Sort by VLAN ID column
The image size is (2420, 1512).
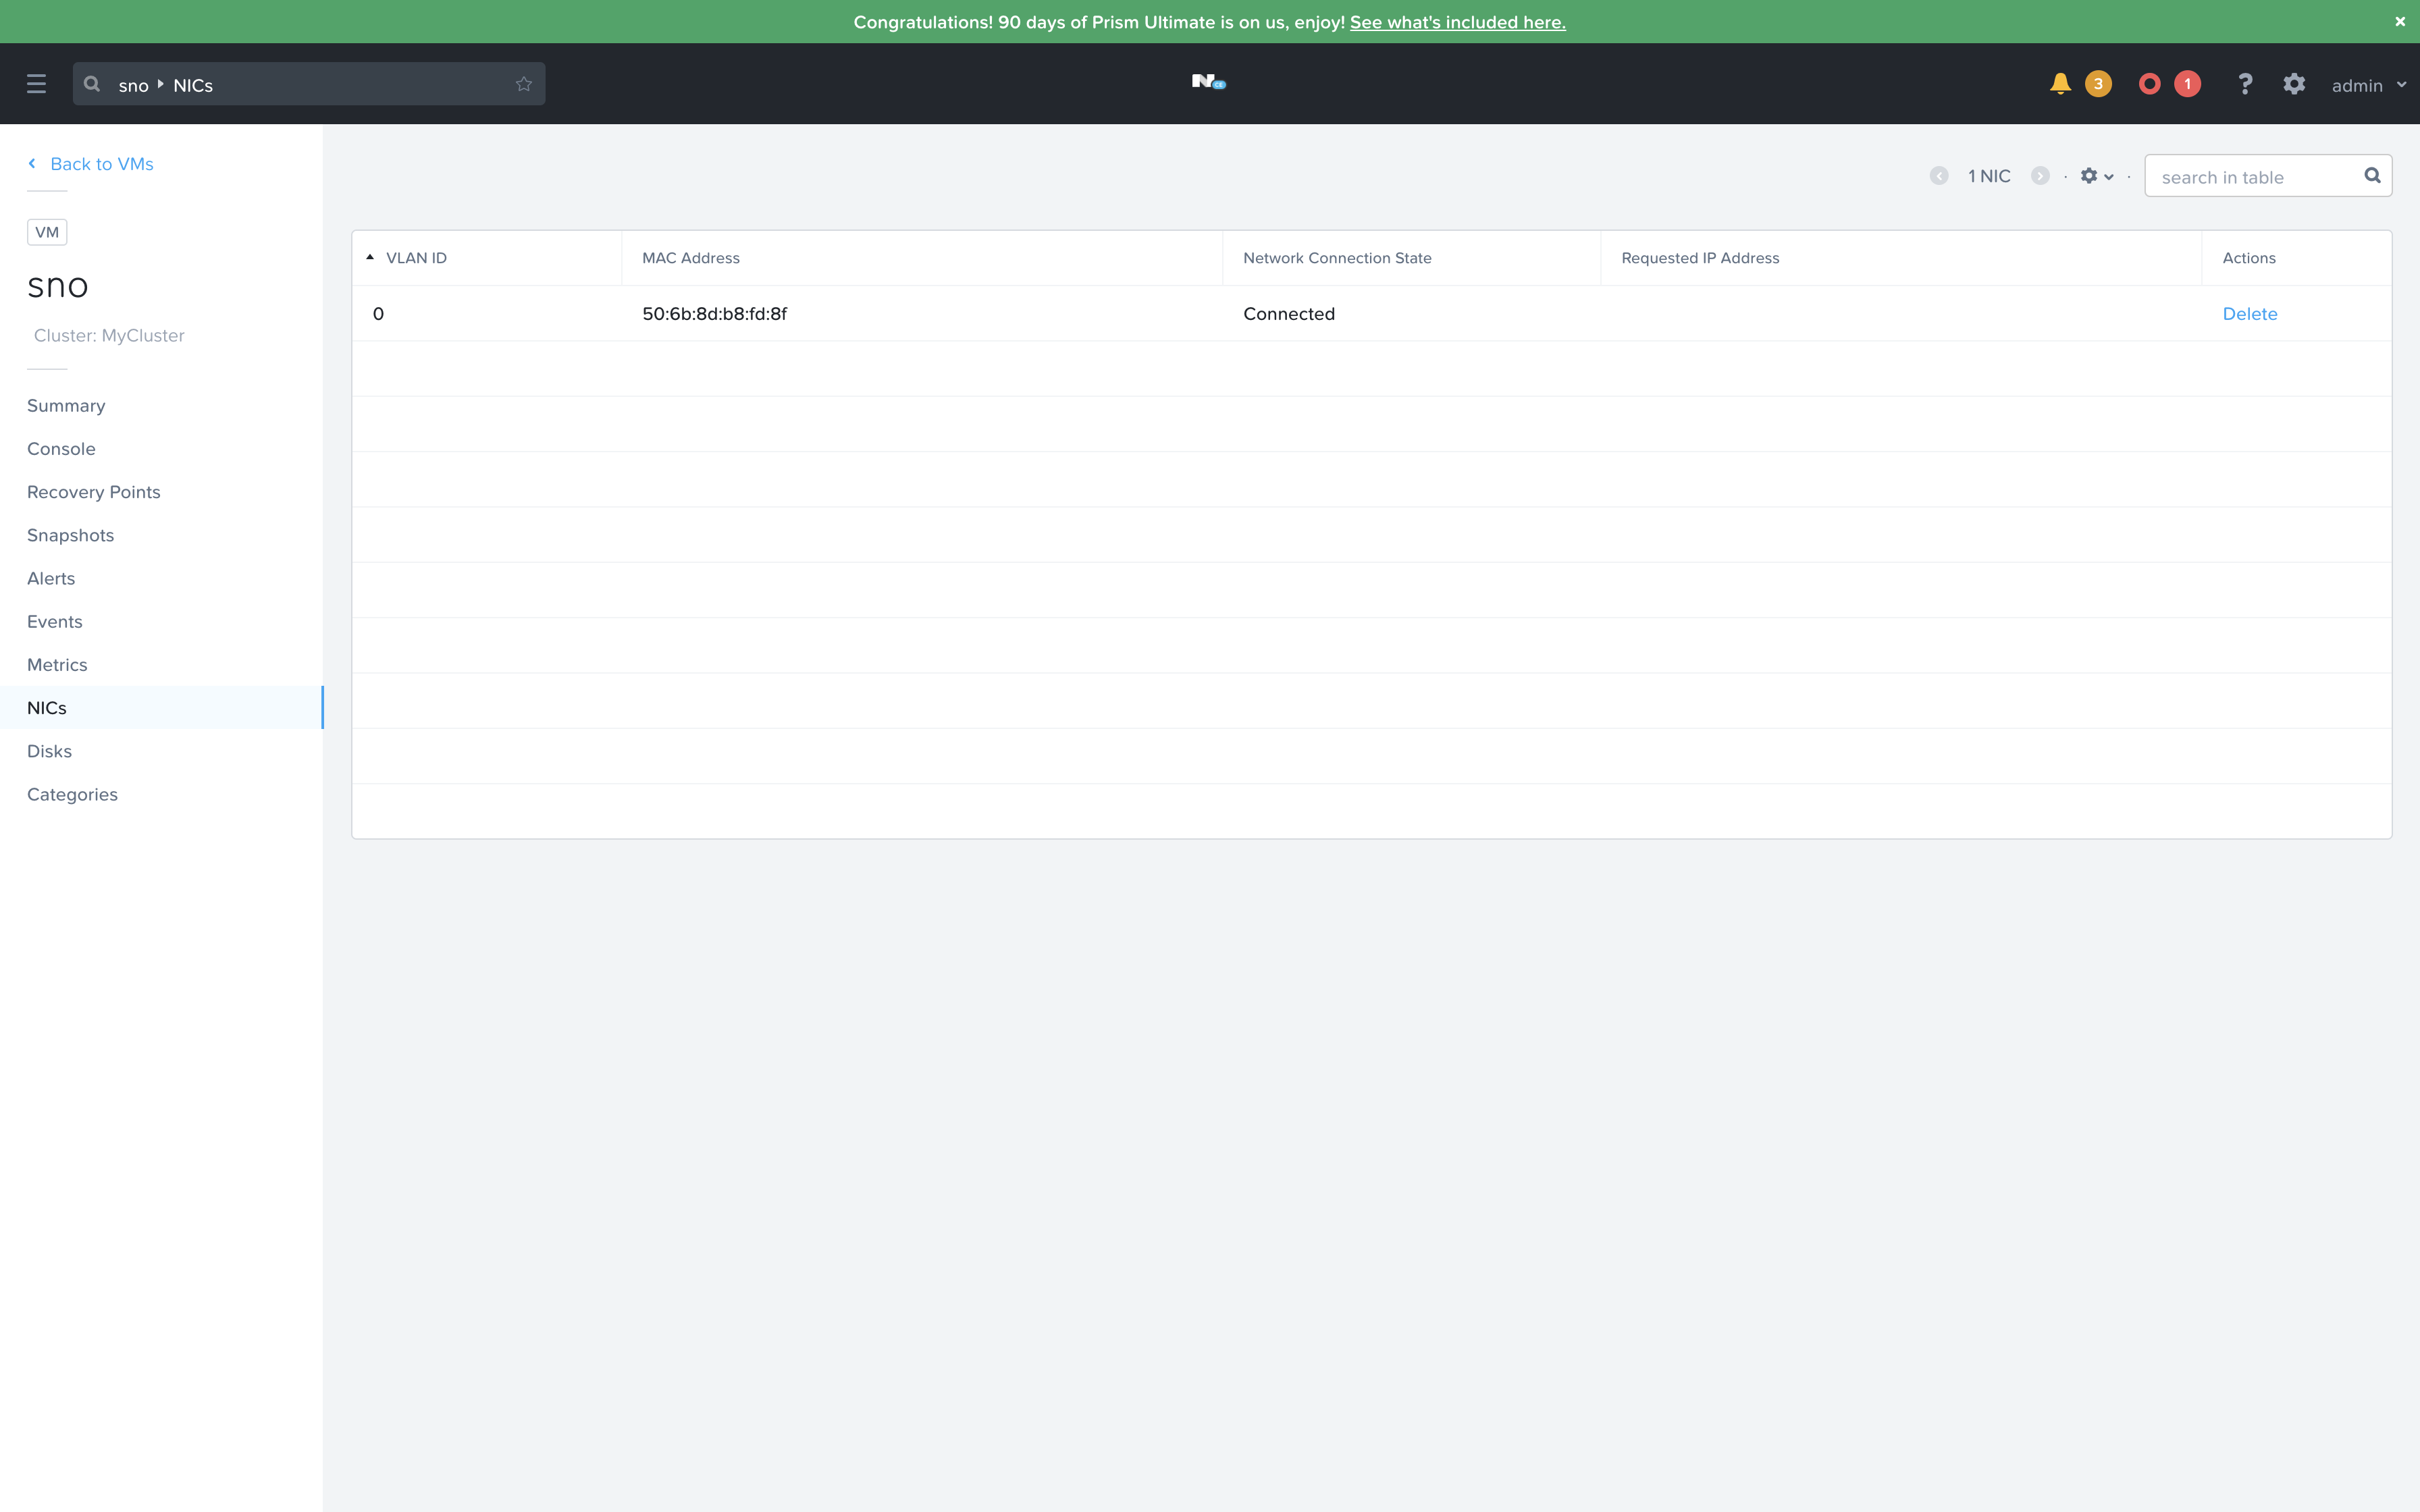point(416,258)
